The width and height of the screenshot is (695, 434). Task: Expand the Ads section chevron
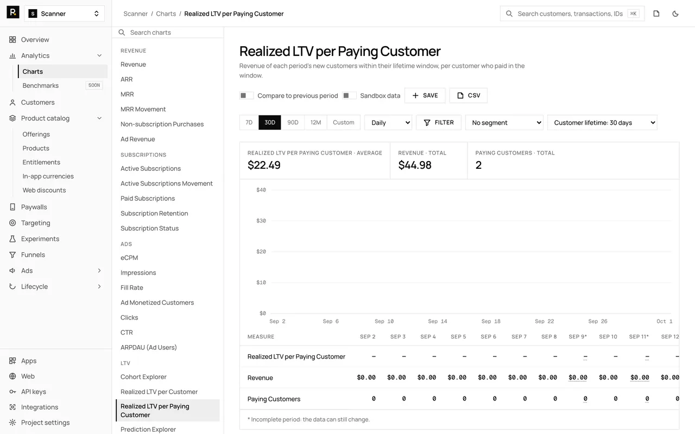(x=99, y=271)
